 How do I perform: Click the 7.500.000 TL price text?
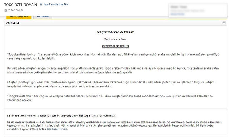(16, 10)
